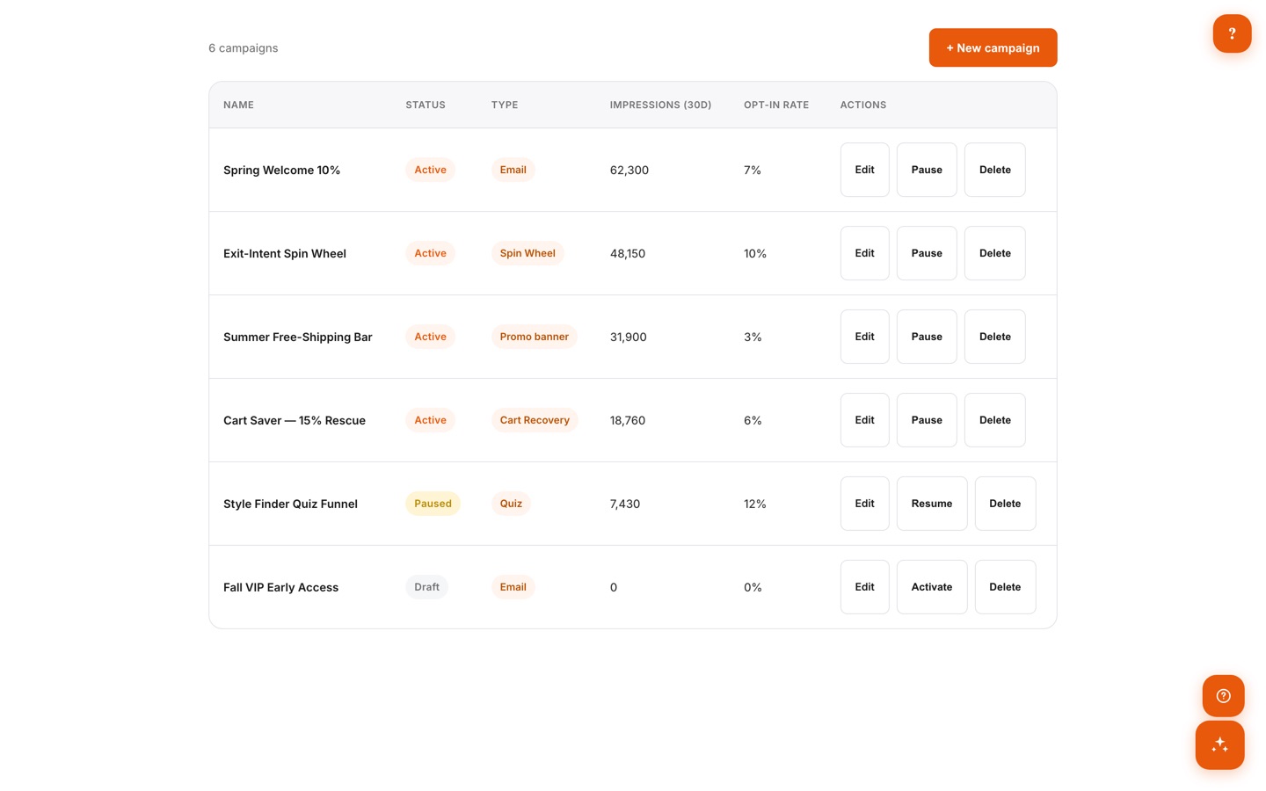Image resolution: width=1266 pixels, height=791 pixels.
Task: Click the 10% opt-in rate value
Action: pyautogui.click(x=755, y=253)
